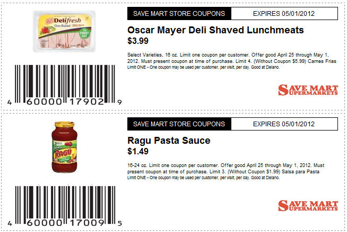Click the Ragu pasta sauce jar image

(x=64, y=147)
